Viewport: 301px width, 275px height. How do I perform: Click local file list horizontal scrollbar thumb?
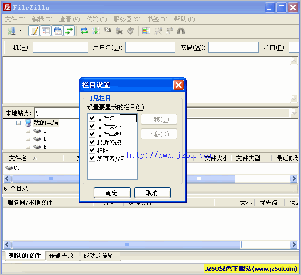coord(45,178)
